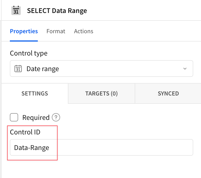Open the SYNCED tab
The height and width of the screenshot is (178, 201).
pyautogui.click(x=168, y=93)
